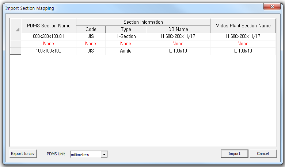Open the PDMS Unit dropdown arrow
Screen dimensions: 285x167
pyautogui.click(x=104, y=155)
